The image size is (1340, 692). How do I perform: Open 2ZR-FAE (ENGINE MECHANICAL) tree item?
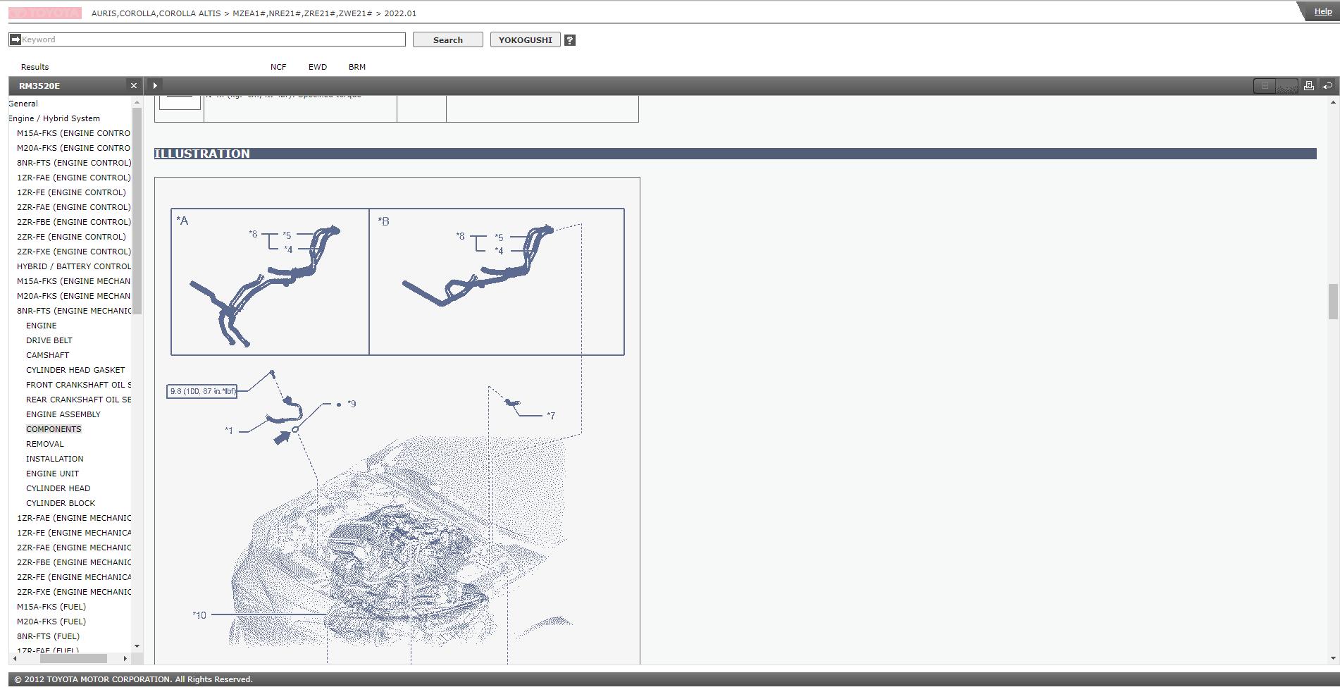click(73, 548)
